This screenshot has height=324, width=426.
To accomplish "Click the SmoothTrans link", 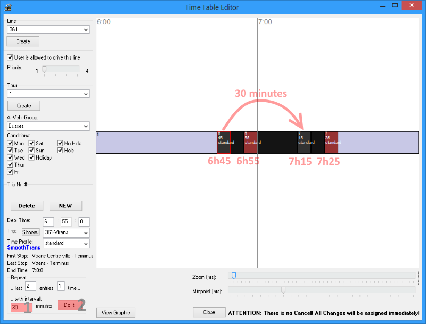I will [x=23, y=247].
